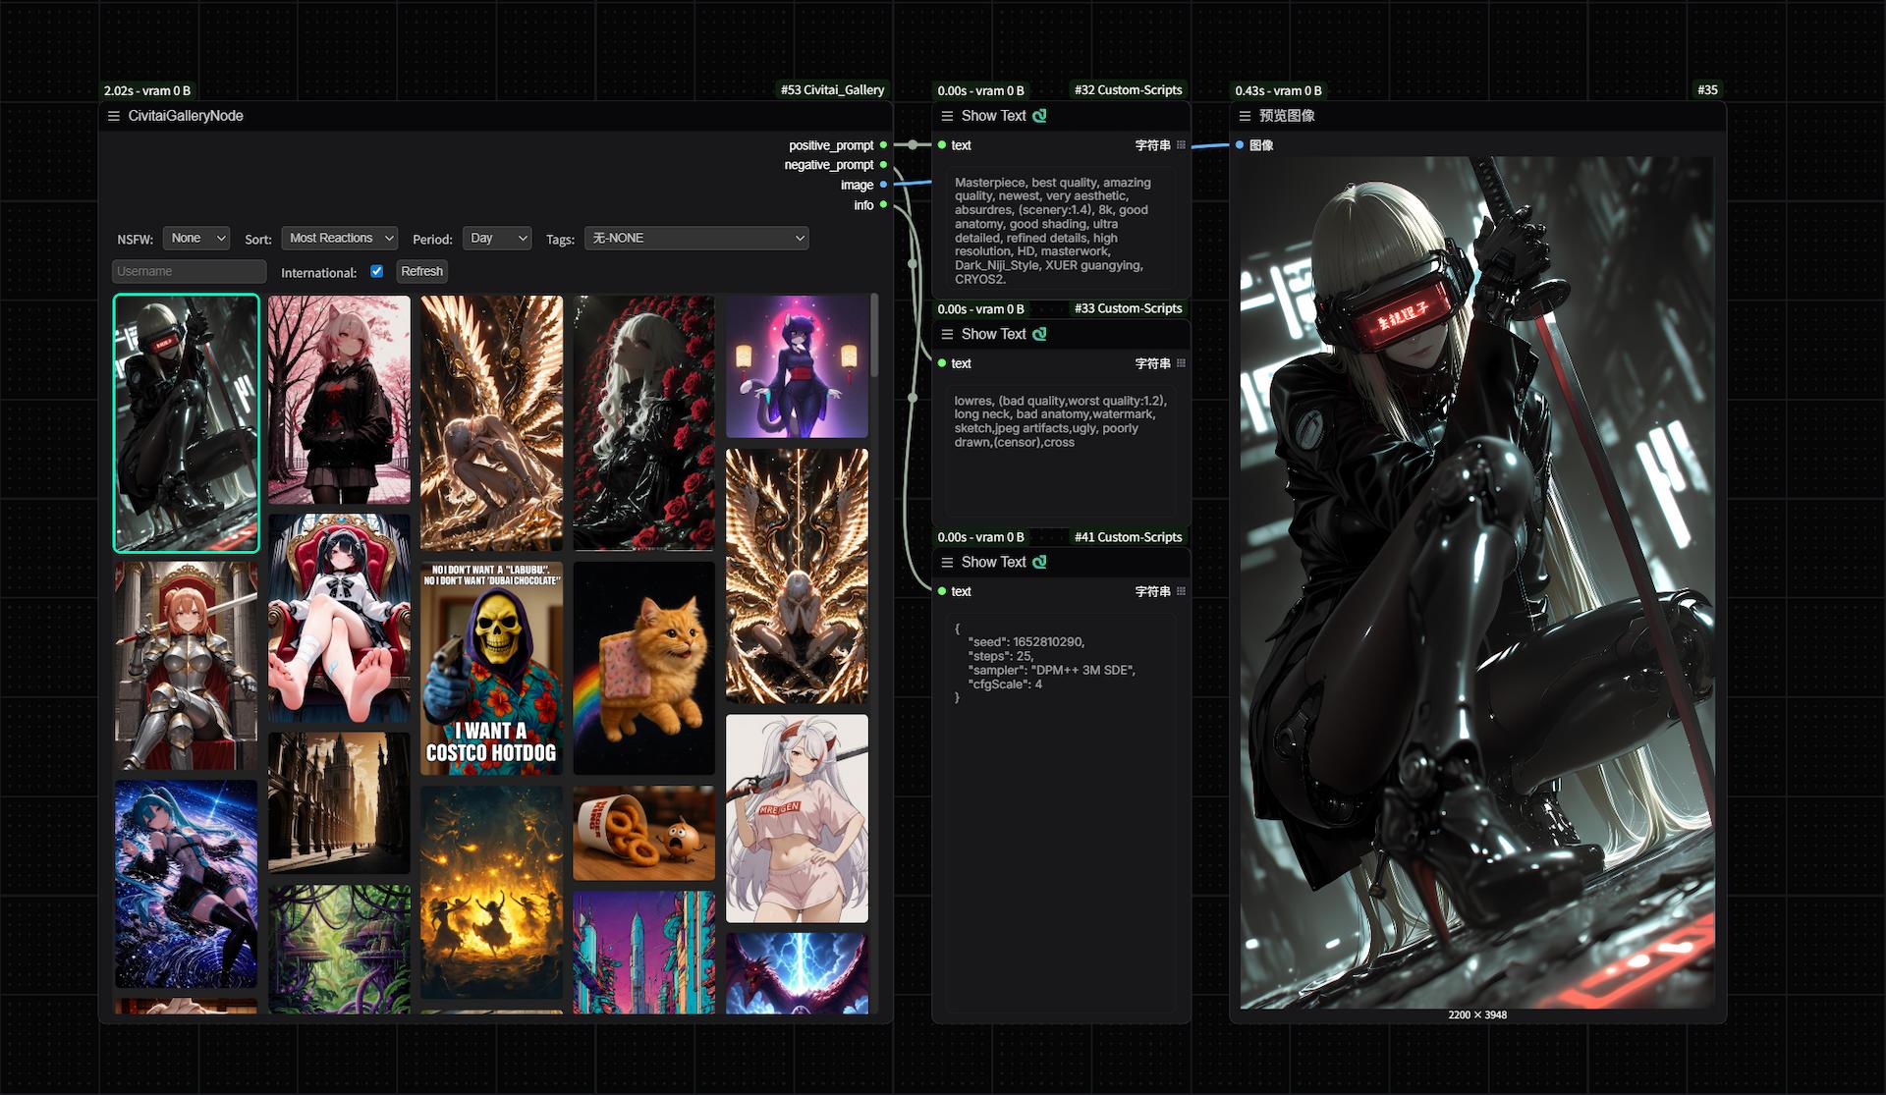Click the positive_prompt output connector dot

click(x=883, y=145)
